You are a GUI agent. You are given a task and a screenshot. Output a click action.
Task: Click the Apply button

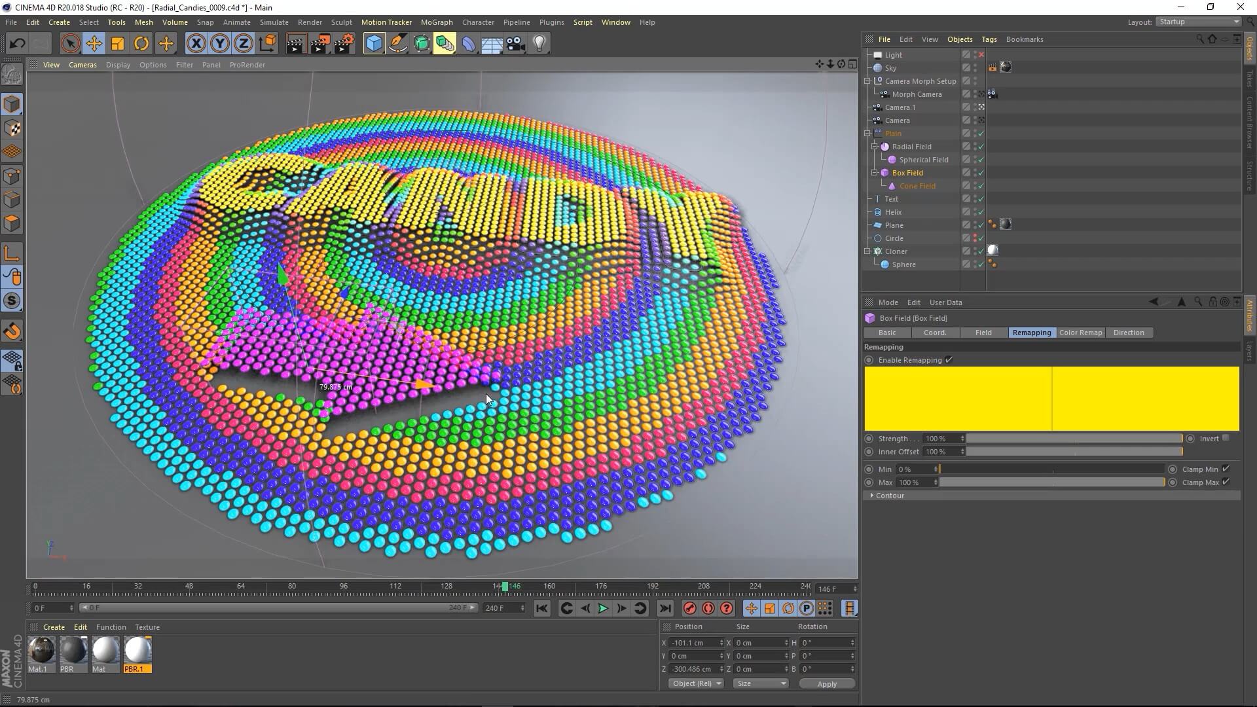(826, 684)
